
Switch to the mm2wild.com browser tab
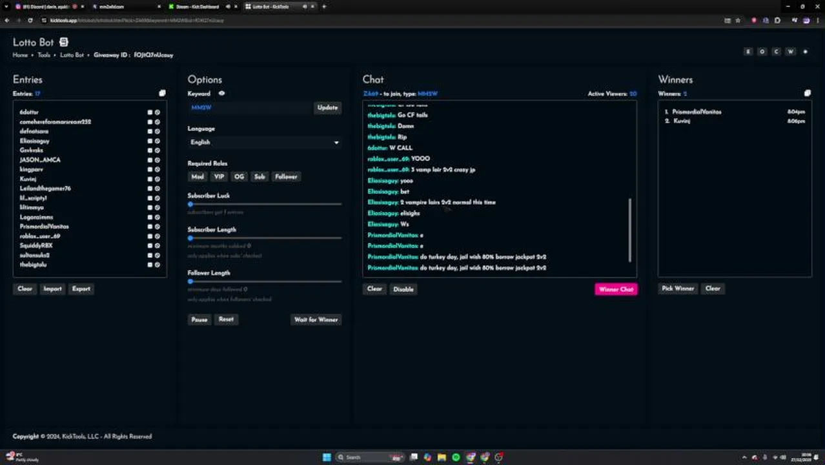pos(127,6)
